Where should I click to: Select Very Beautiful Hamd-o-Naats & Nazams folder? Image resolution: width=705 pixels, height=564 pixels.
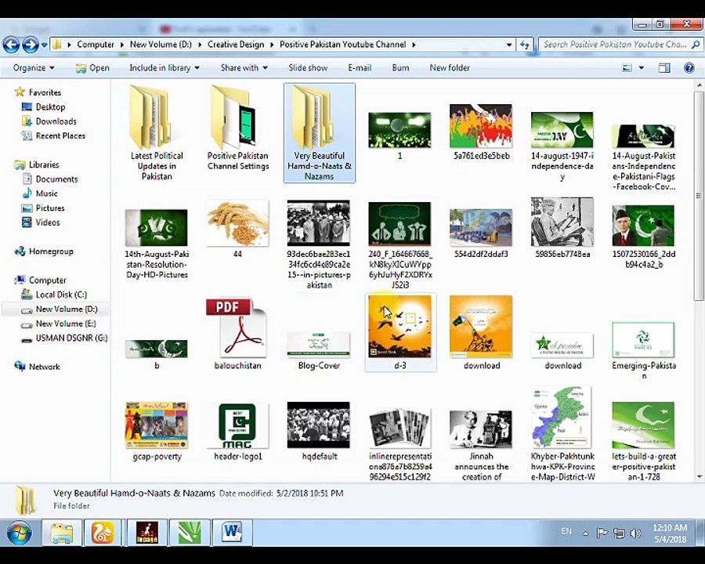point(320,133)
